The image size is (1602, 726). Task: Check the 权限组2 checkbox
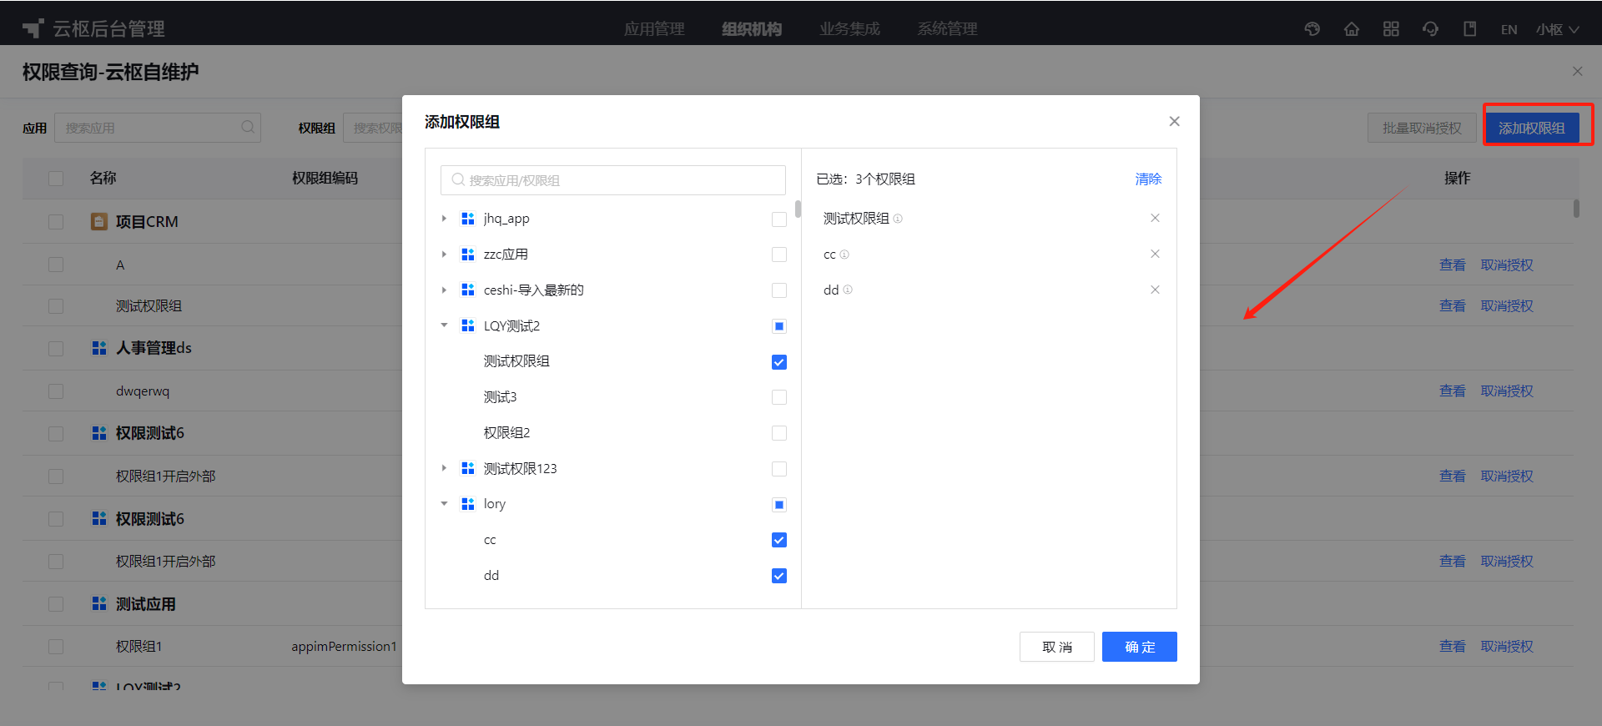[779, 433]
